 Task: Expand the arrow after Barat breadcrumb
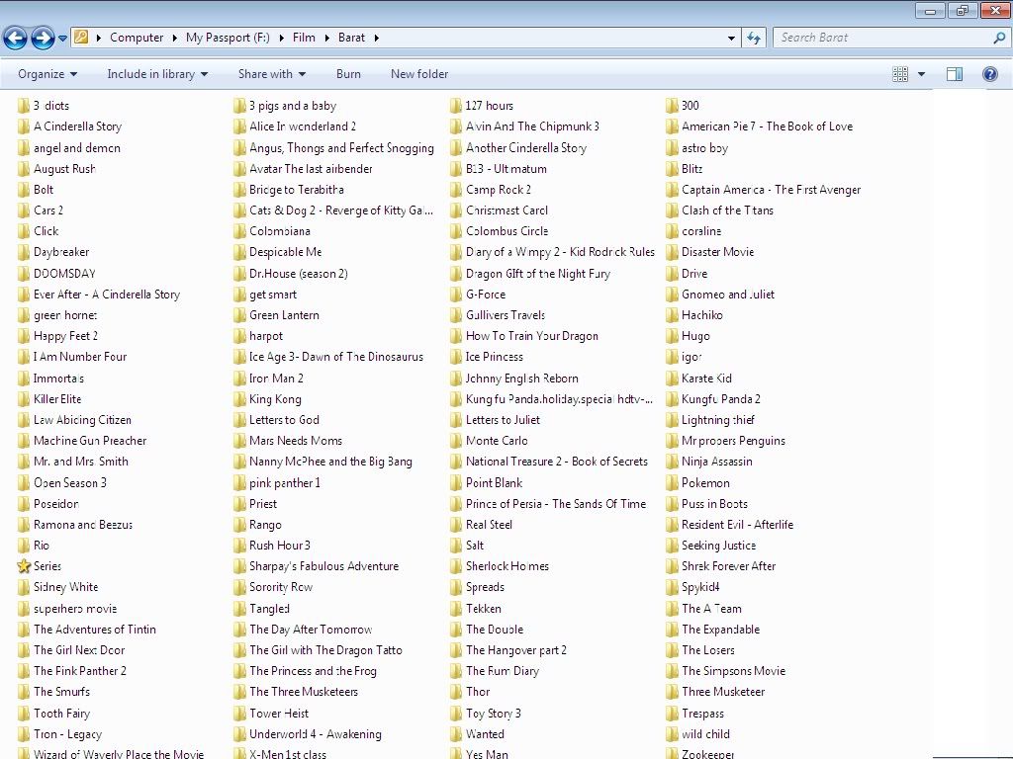click(376, 39)
